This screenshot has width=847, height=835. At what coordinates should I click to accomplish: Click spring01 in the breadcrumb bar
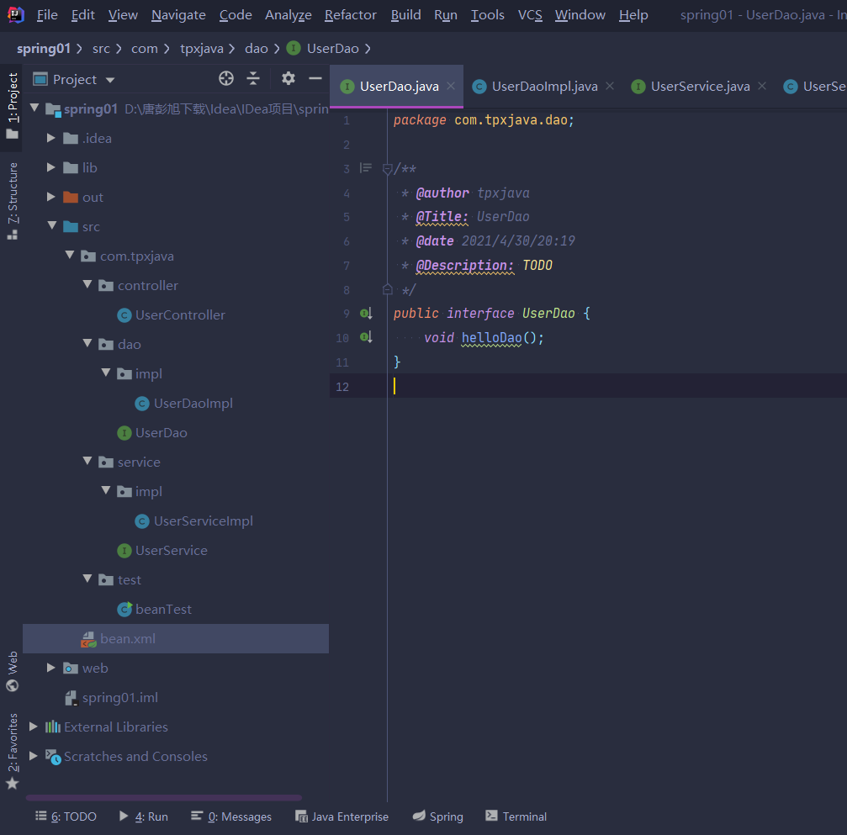tap(43, 49)
